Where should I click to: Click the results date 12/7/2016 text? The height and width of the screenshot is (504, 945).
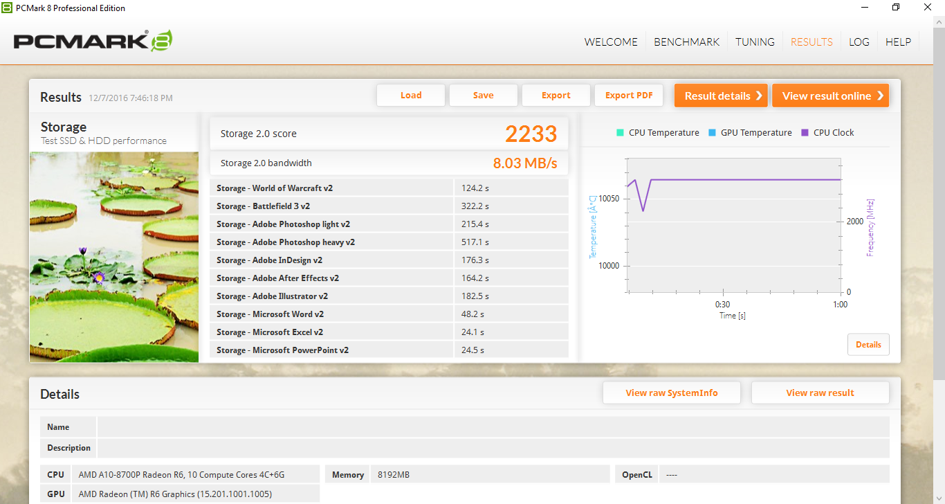pyautogui.click(x=131, y=98)
